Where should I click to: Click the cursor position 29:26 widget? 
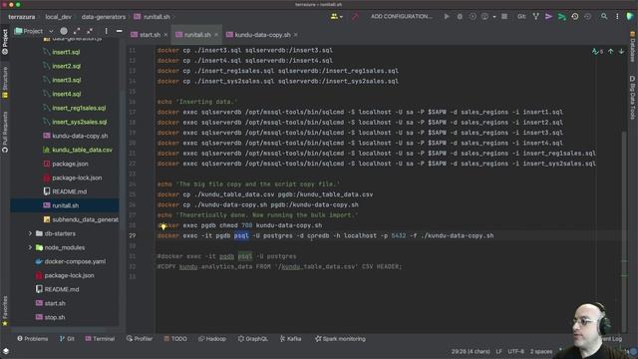[x=471, y=351]
